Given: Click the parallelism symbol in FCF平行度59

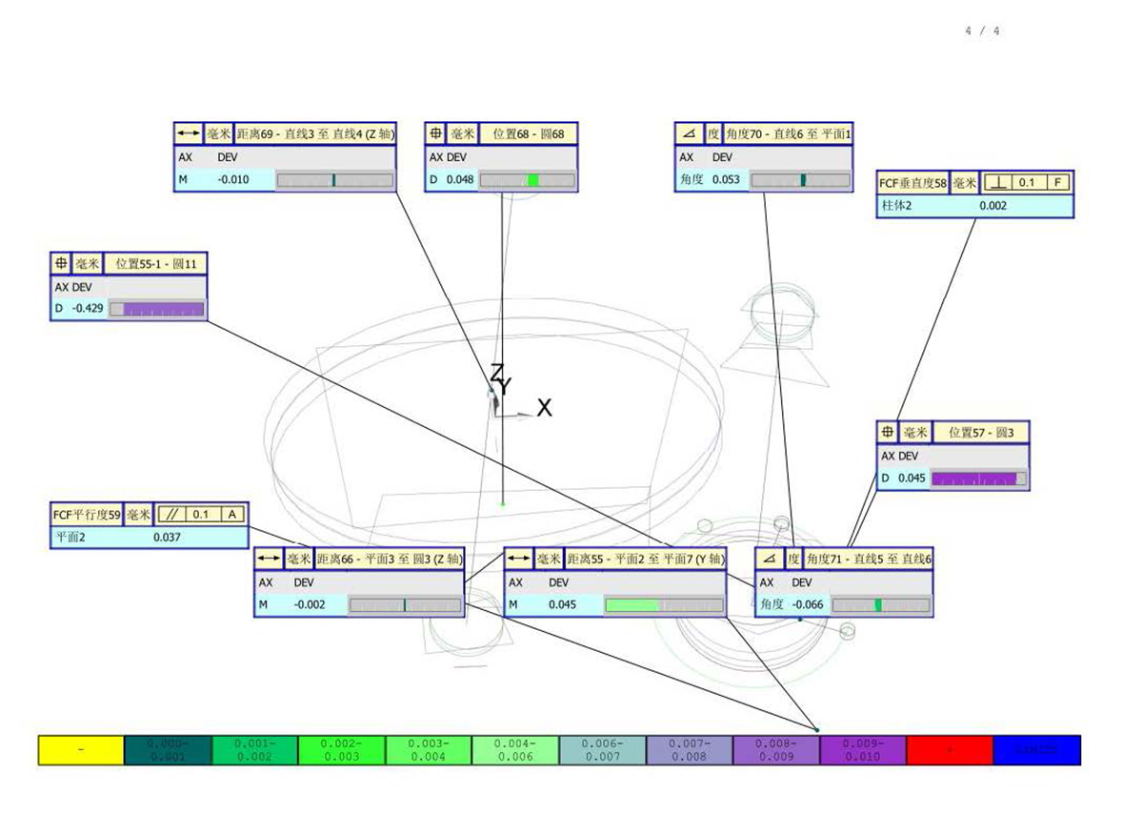Looking at the screenshot, I should pos(171,515).
